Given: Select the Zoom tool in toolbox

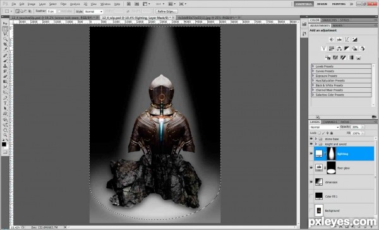Looking at the screenshot, I should (x=5, y=135).
